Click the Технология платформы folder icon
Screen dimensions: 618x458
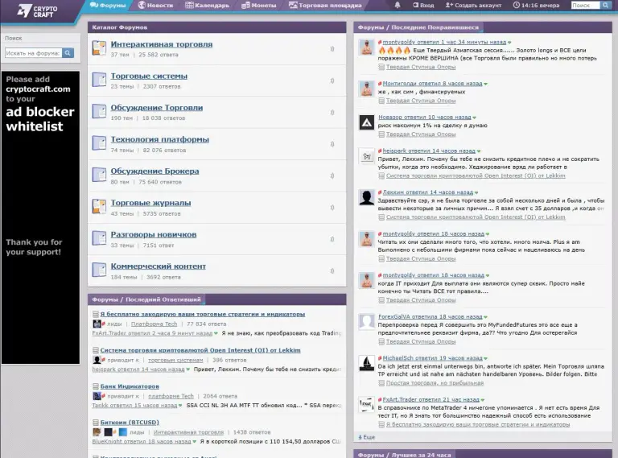coord(99,143)
